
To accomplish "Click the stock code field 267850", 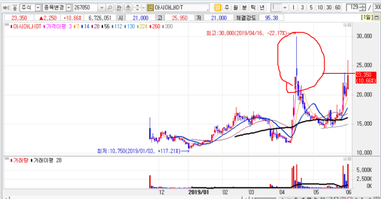I will 86,8.
